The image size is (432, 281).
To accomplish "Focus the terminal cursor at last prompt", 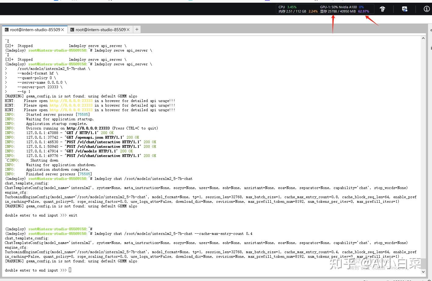I will [x=70, y=270].
